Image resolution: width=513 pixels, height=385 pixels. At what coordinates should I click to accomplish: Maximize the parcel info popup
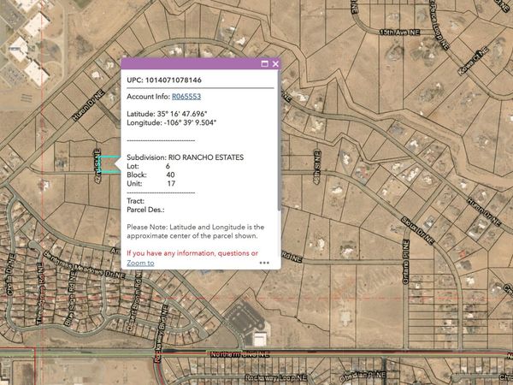[x=265, y=63]
